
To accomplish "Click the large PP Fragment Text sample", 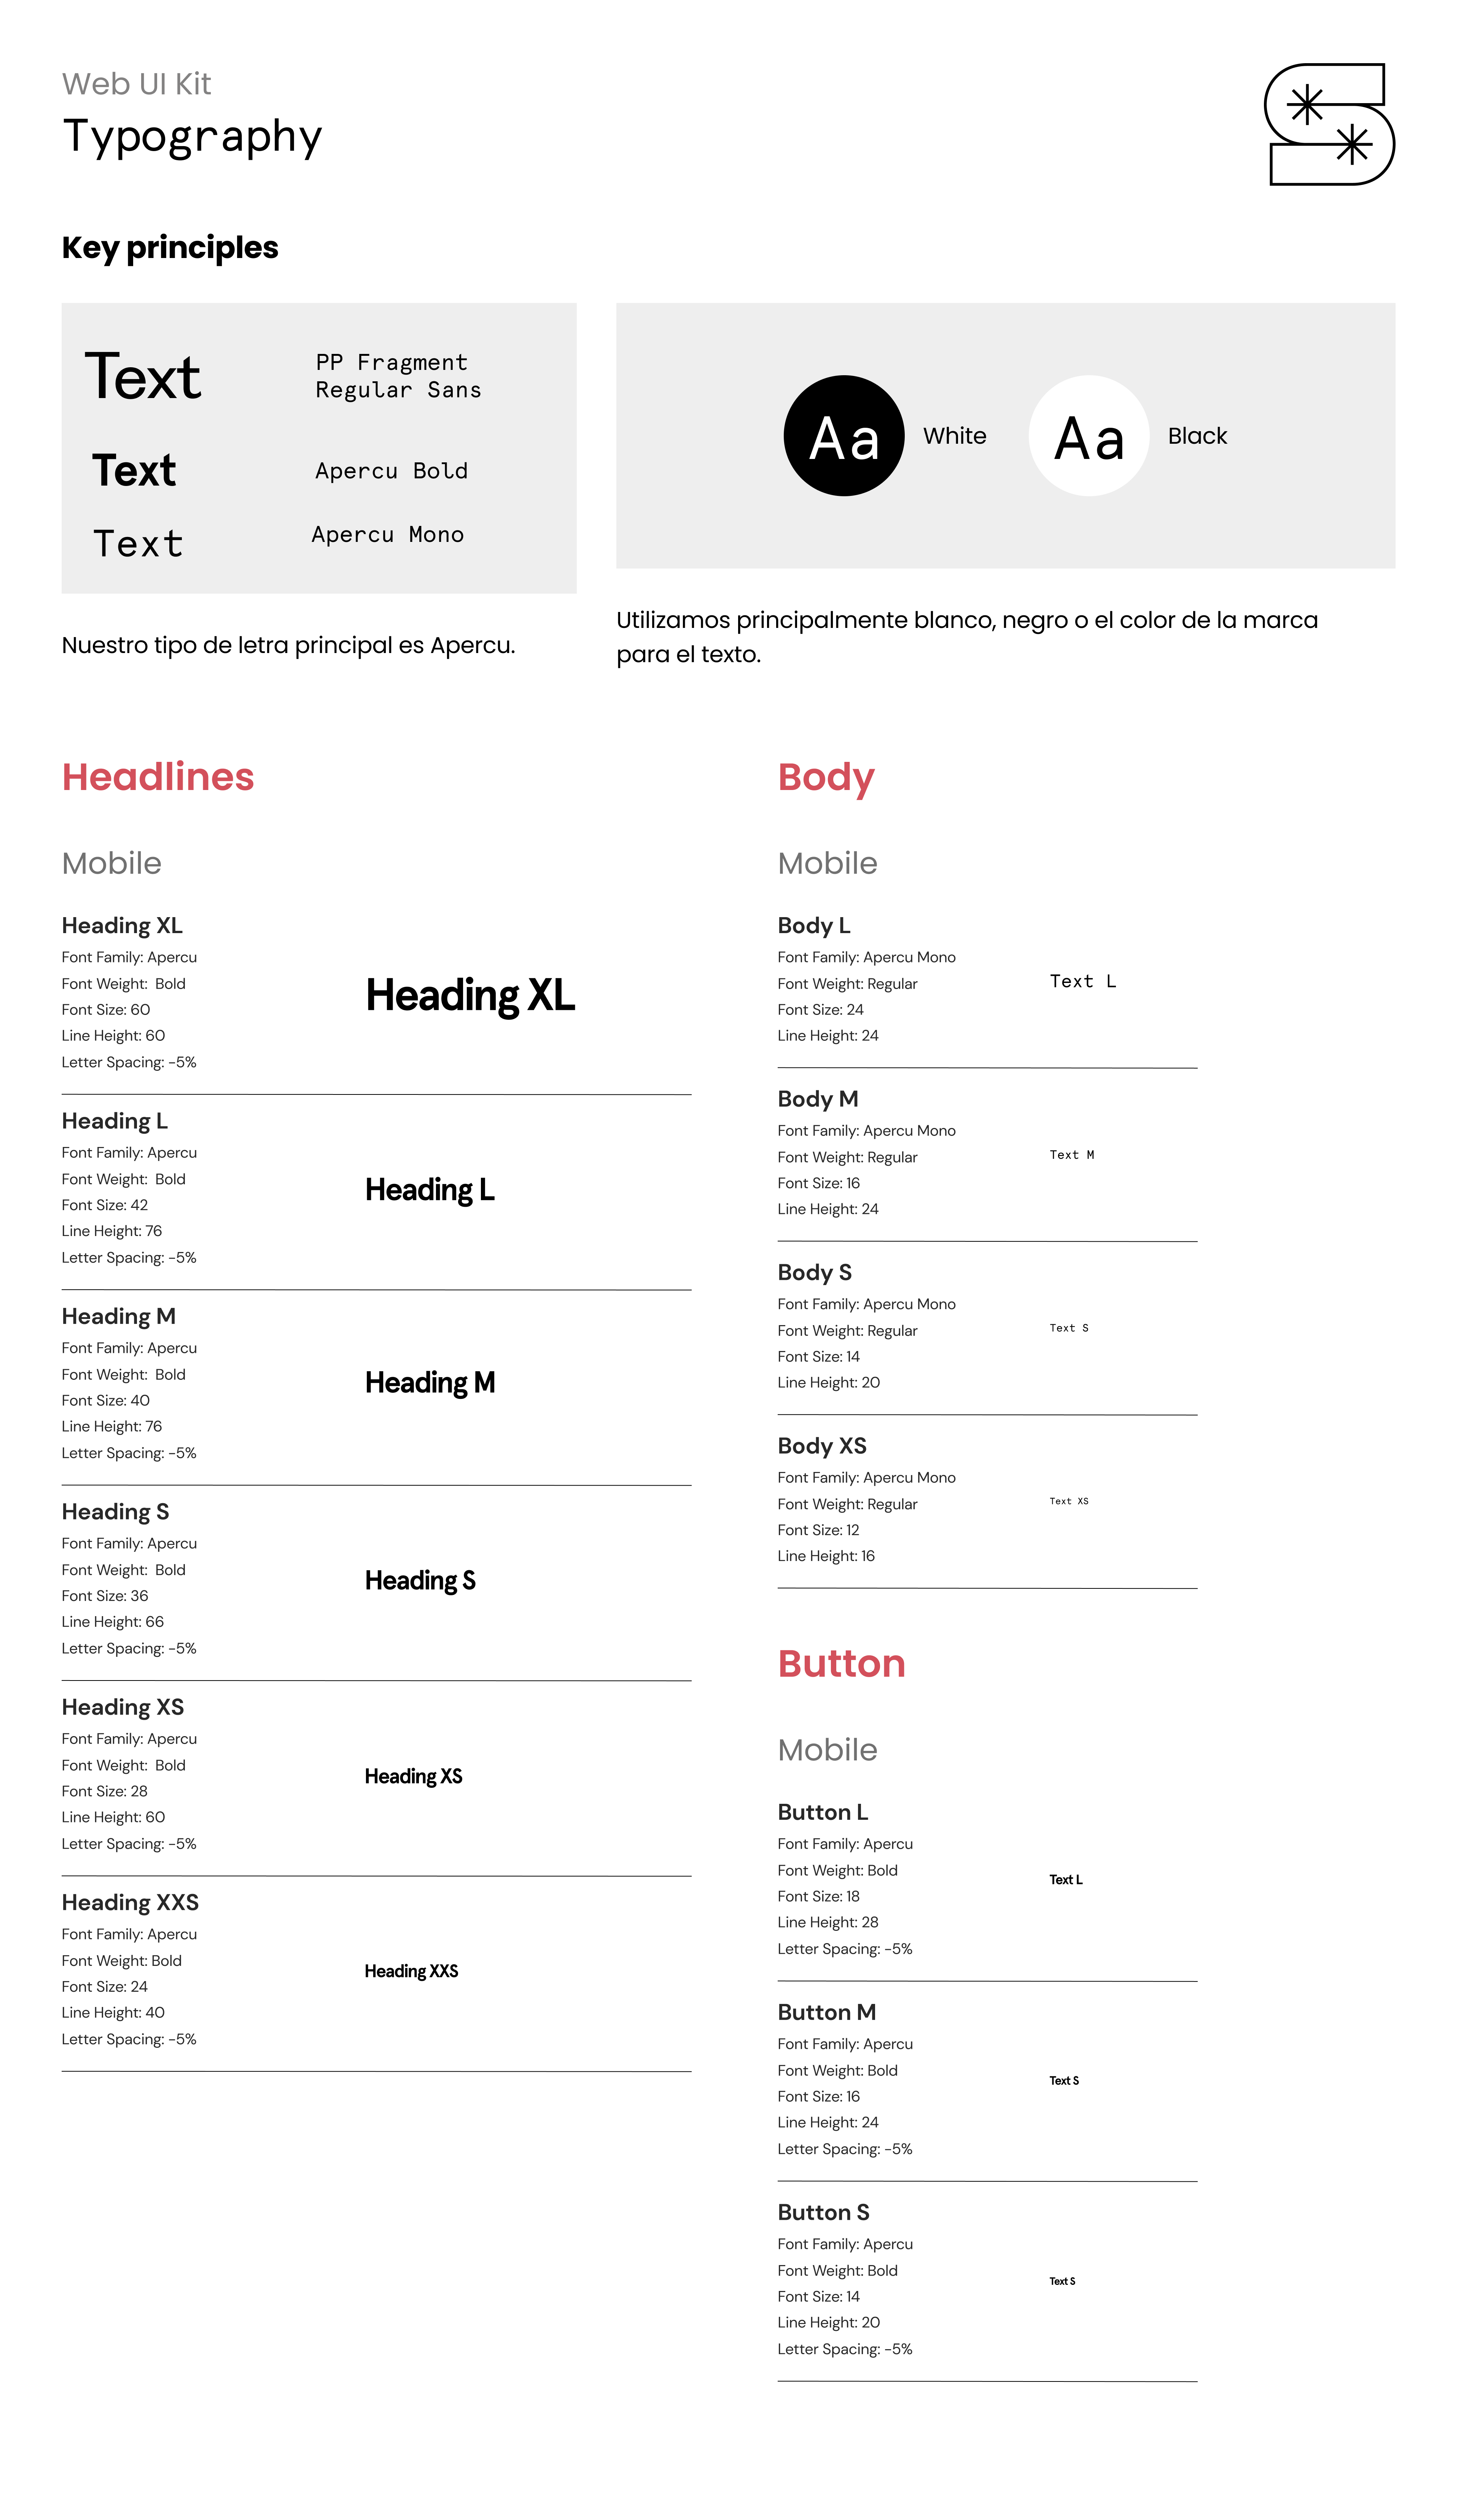I will 143,378.
